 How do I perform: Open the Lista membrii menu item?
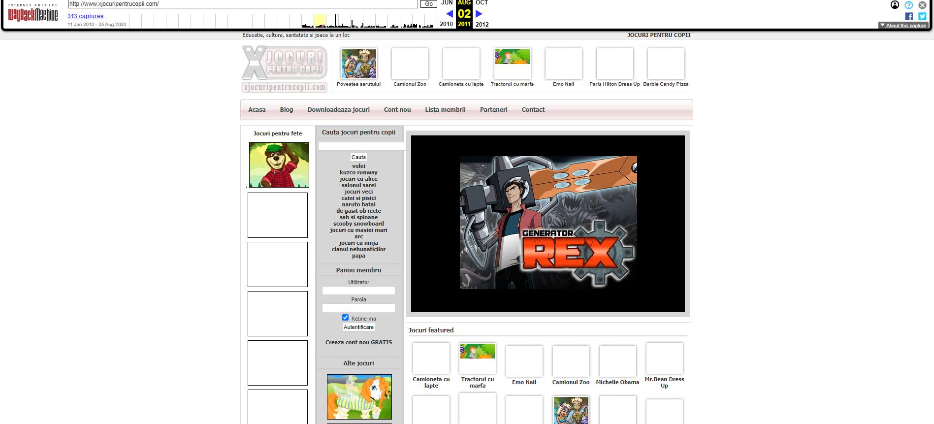[x=445, y=110]
